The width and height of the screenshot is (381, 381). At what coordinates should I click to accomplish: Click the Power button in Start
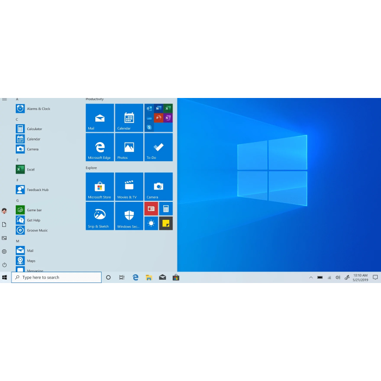[x=4, y=265]
